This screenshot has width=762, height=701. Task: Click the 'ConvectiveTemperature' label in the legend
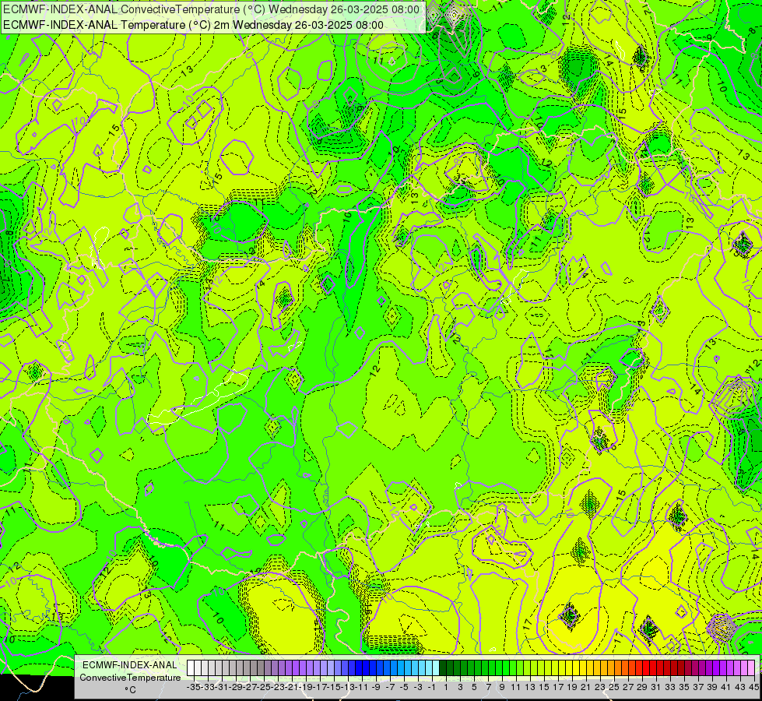pyautogui.click(x=130, y=678)
